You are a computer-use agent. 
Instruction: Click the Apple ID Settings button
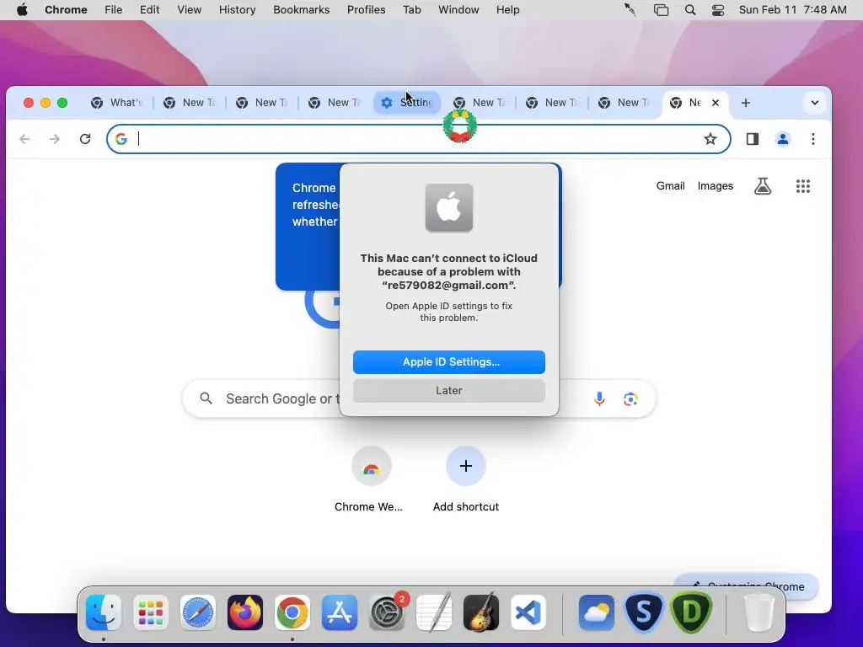449,362
